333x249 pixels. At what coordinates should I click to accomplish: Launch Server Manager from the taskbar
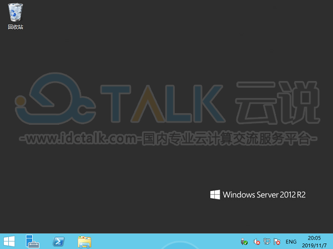[x=32, y=241]
